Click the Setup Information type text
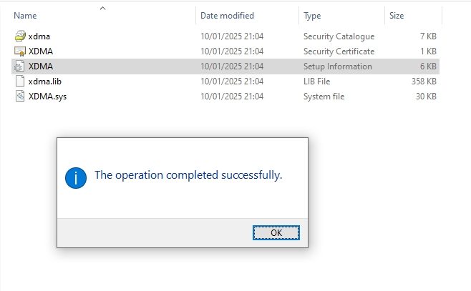 click(338, 66)
